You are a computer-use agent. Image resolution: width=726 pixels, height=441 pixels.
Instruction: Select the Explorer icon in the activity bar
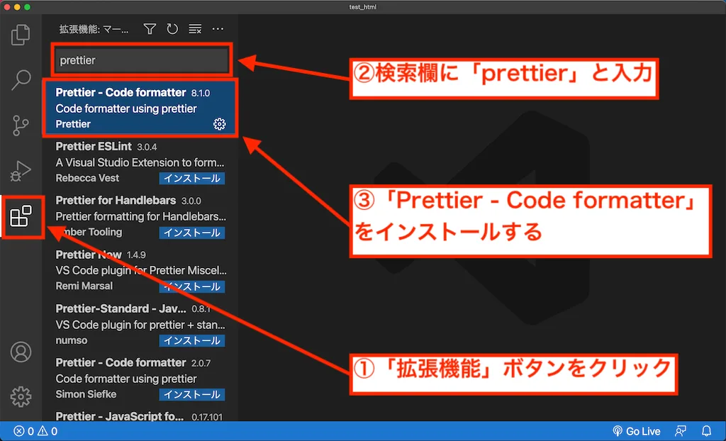click(x=22, y=34)
